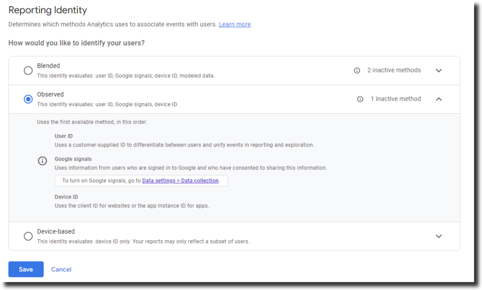Open Data settings > Data collection link

pyautogui.click(x=180, y=180)
